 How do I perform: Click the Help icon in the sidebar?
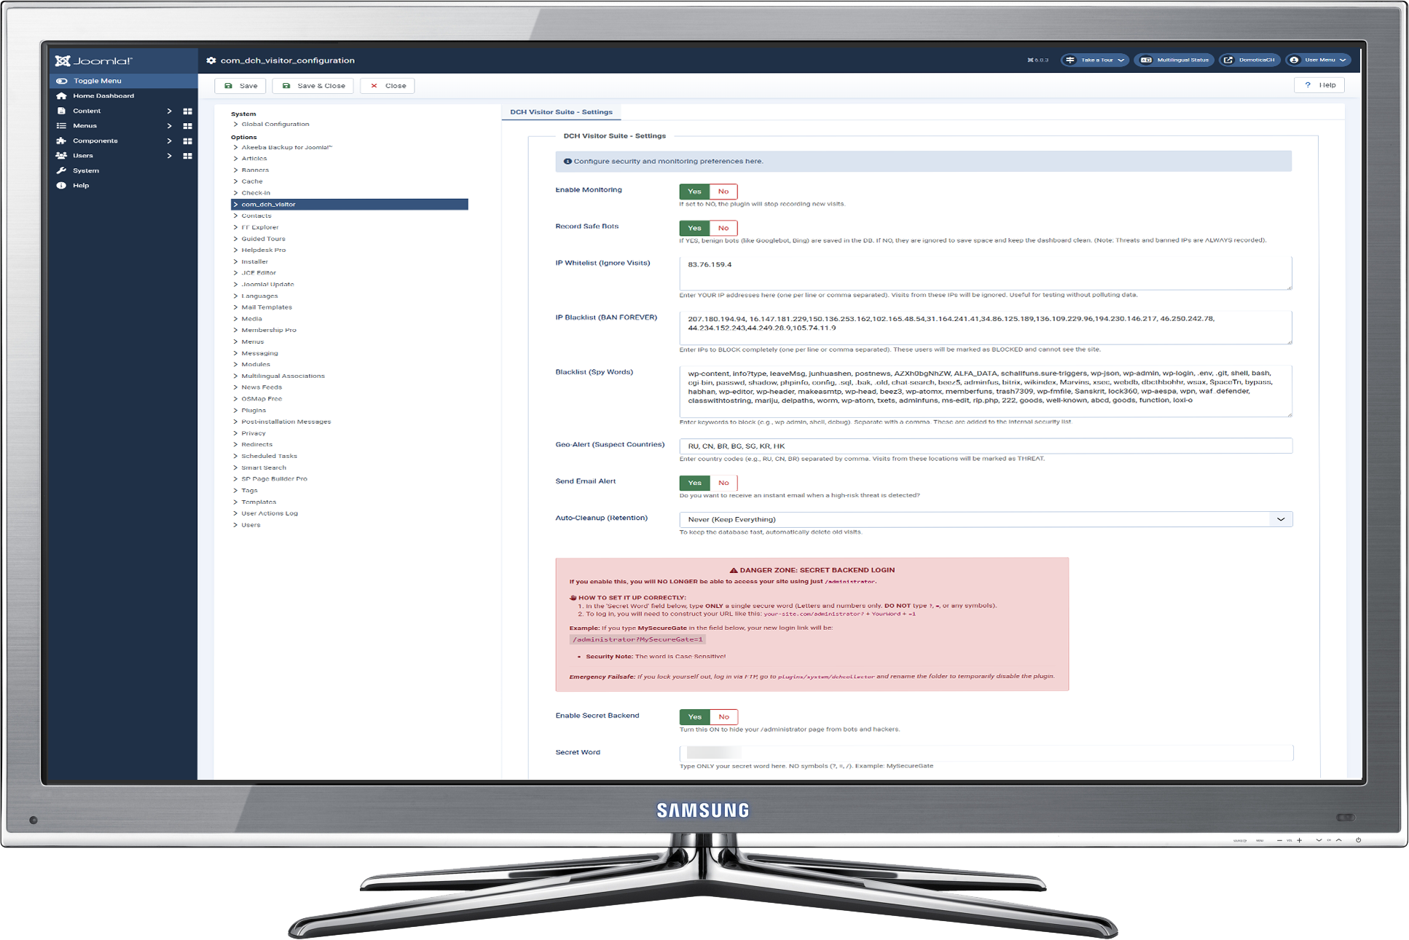(x=62, y=185)
